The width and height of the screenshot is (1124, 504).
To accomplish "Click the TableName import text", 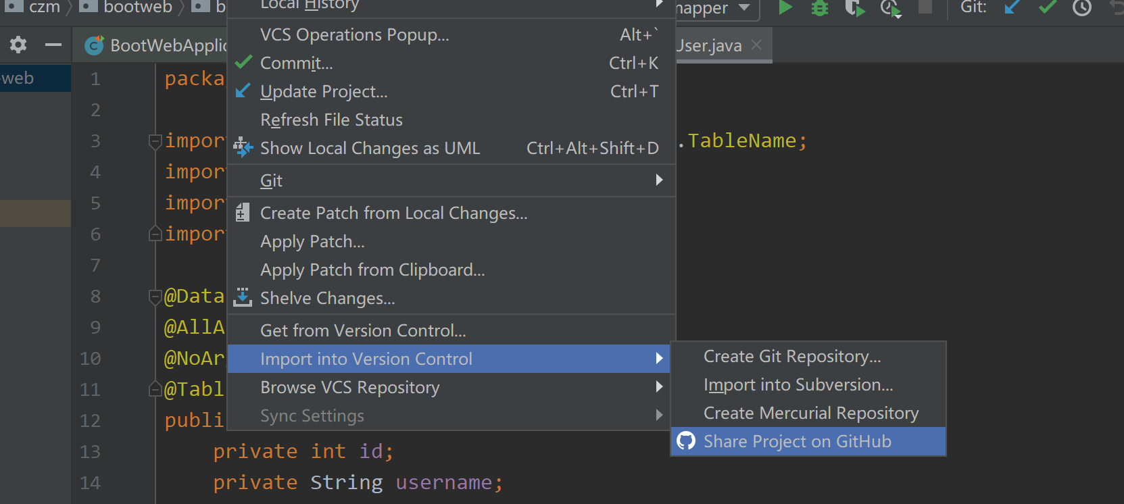I will 742,141.
